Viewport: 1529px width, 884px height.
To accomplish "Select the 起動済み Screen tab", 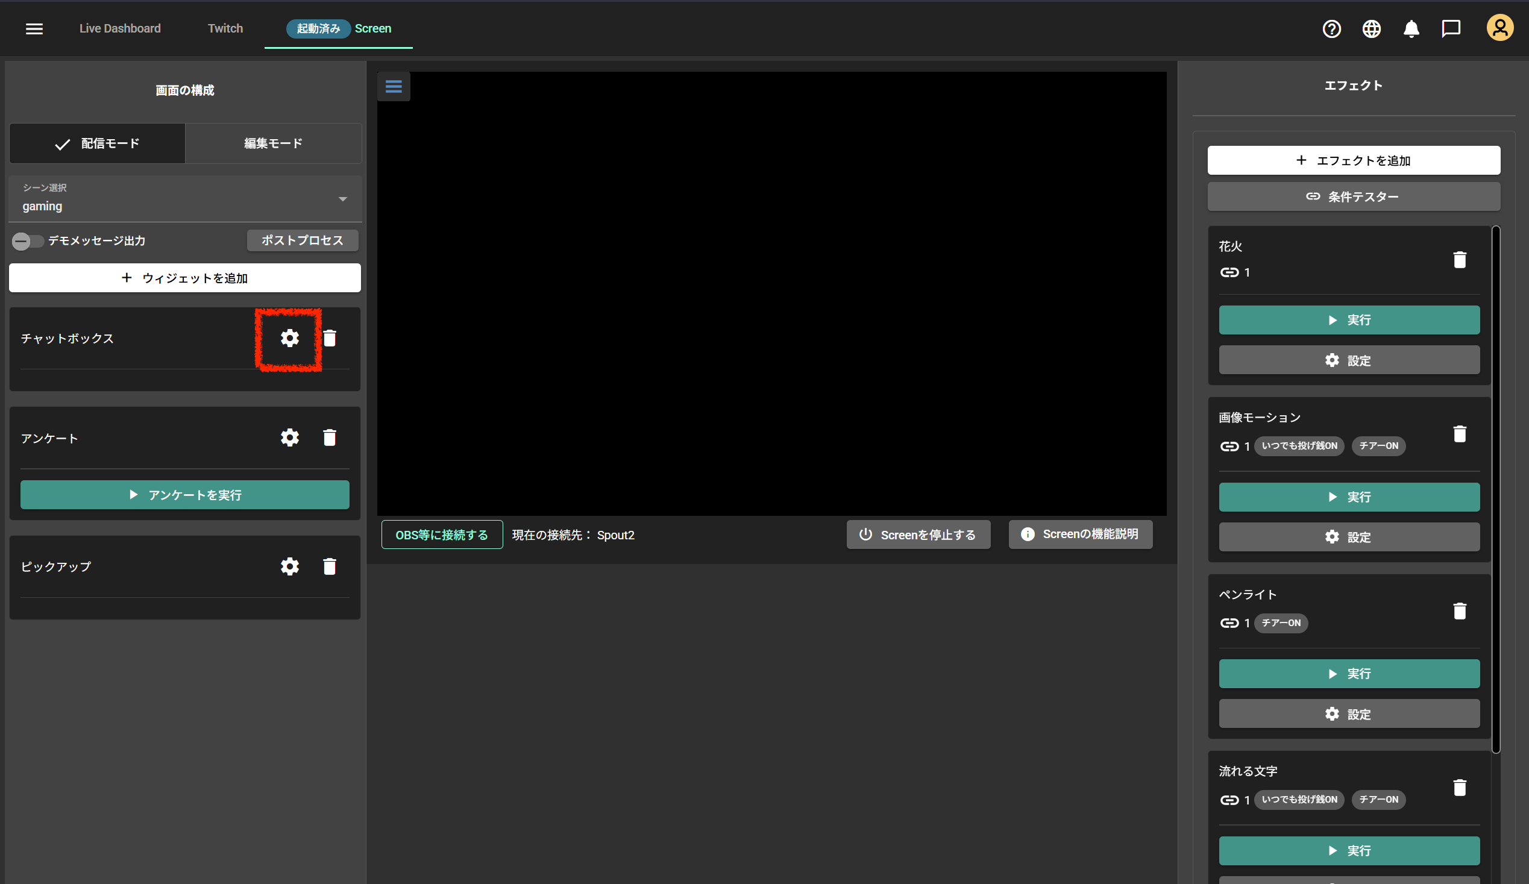I will pos(339,28).
